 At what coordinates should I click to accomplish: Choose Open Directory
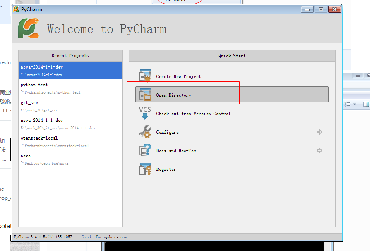232,95
